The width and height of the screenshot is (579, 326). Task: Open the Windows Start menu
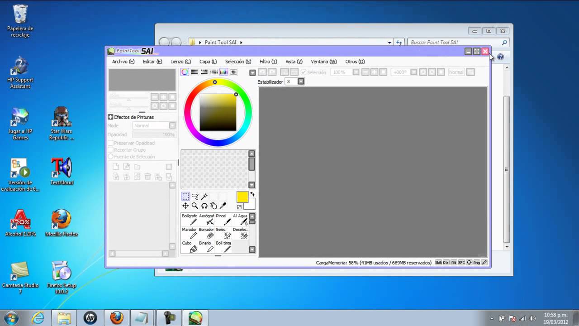[x=10, y=317]
